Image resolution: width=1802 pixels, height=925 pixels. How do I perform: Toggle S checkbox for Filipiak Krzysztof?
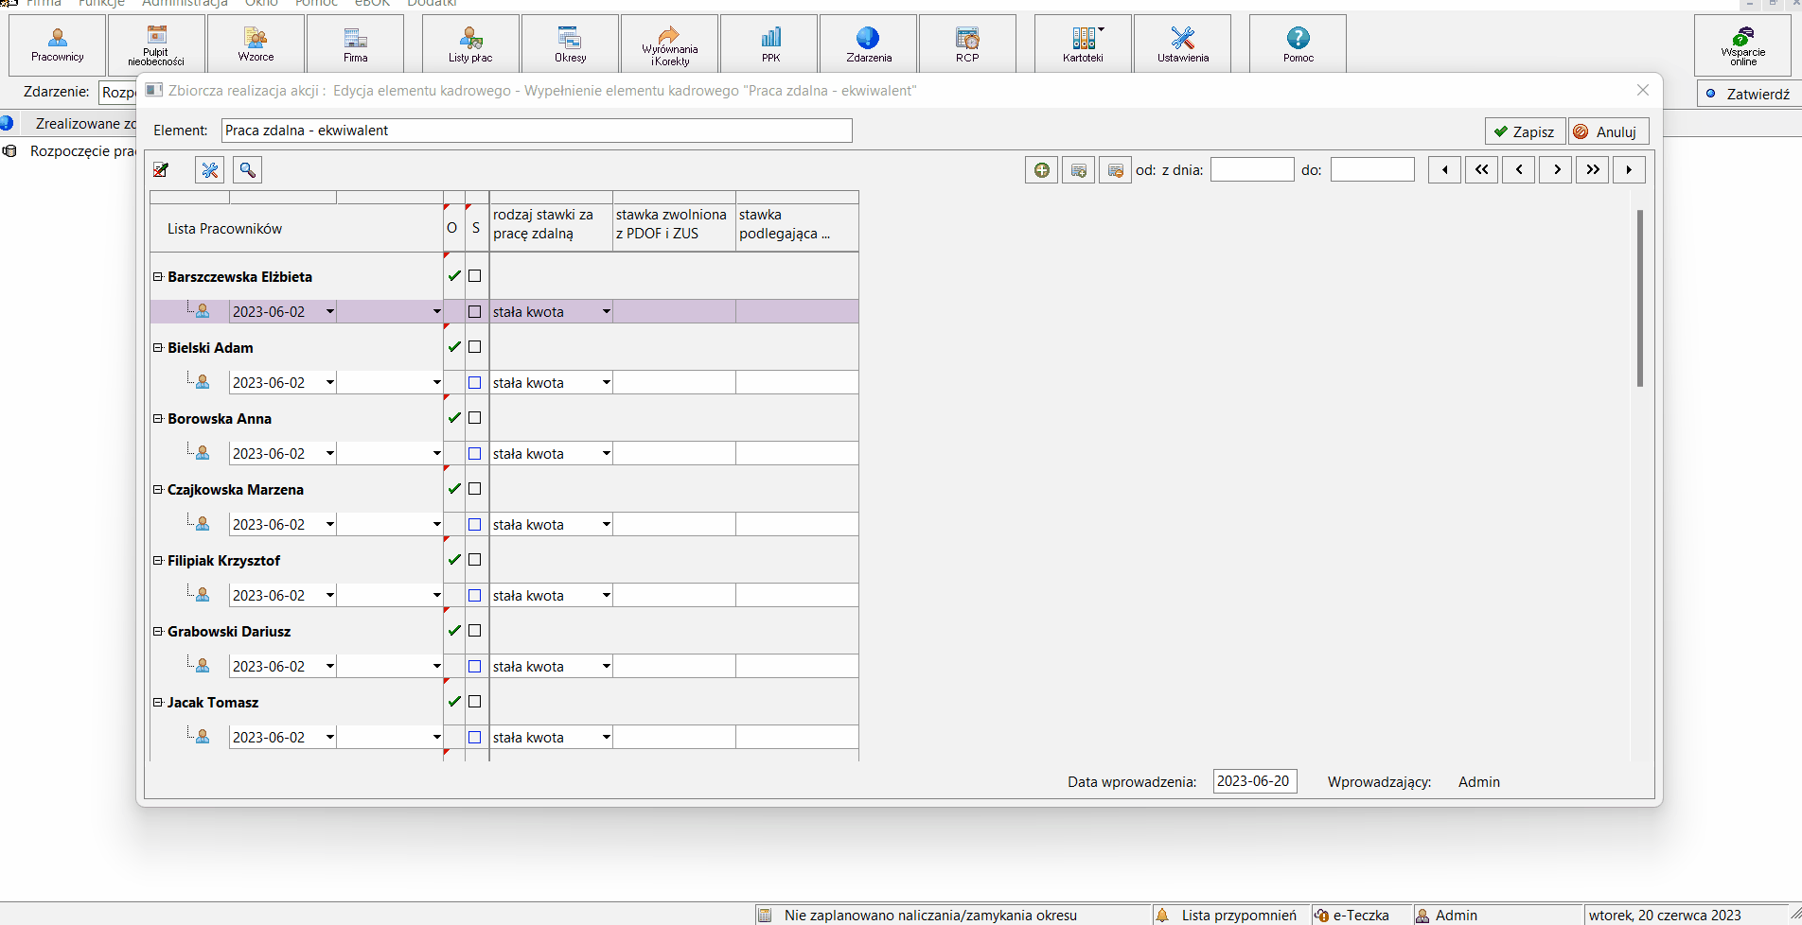pos(475,560)
